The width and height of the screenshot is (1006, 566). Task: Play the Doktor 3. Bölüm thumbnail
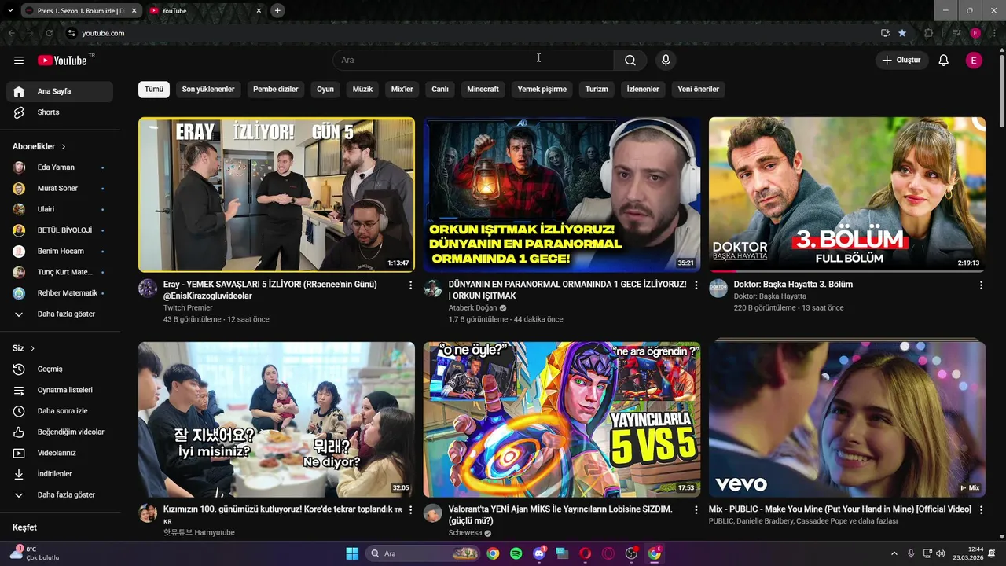click(x=847, y=194)
